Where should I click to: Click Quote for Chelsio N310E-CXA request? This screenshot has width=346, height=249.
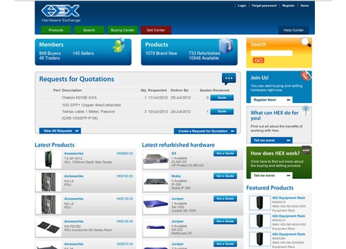pos(222,98)
